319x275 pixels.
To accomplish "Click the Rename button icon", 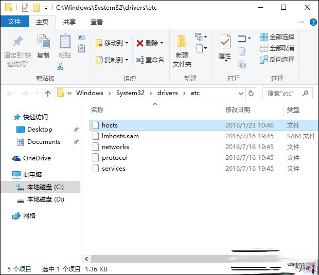I will pyautogui.click(x=140, y=60).
